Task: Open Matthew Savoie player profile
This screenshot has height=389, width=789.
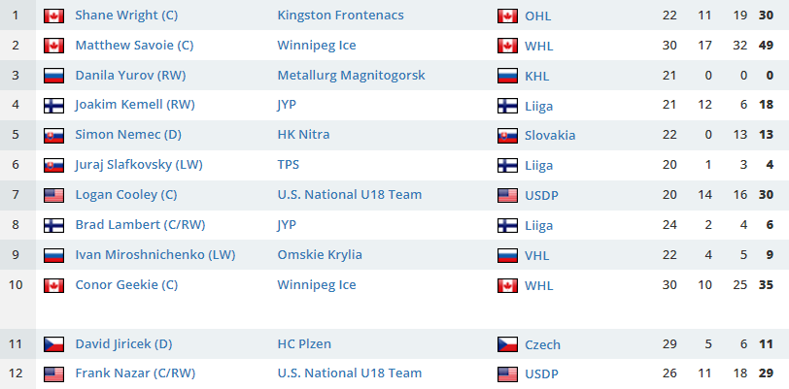Action: pos(134,46)
